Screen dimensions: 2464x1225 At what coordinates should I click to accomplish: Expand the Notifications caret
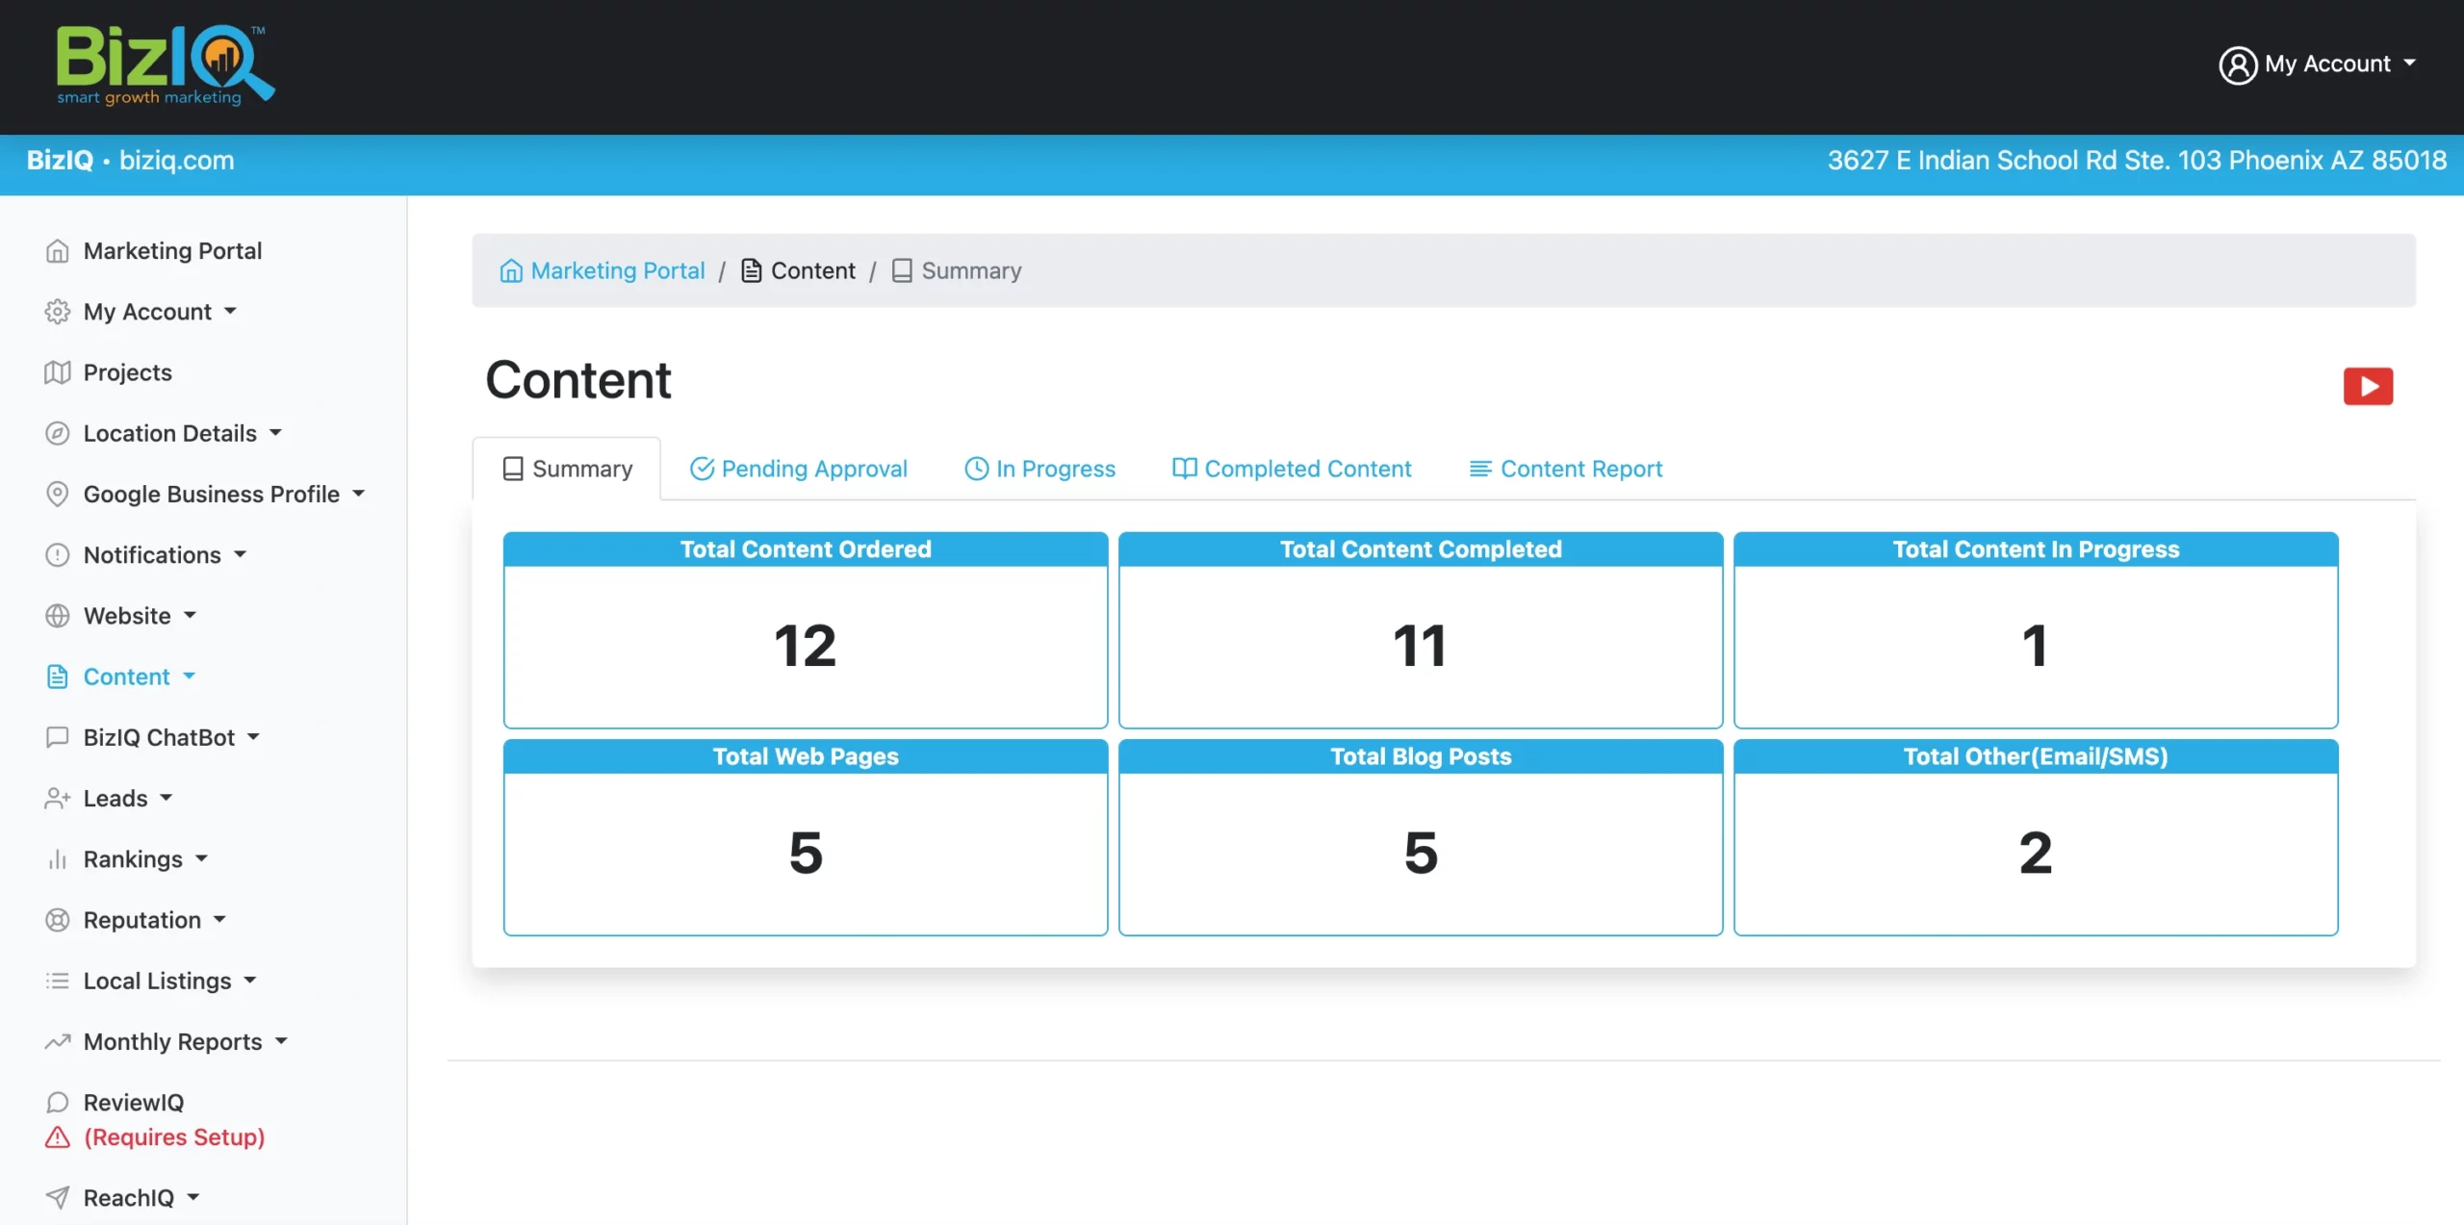pos(240,554)
